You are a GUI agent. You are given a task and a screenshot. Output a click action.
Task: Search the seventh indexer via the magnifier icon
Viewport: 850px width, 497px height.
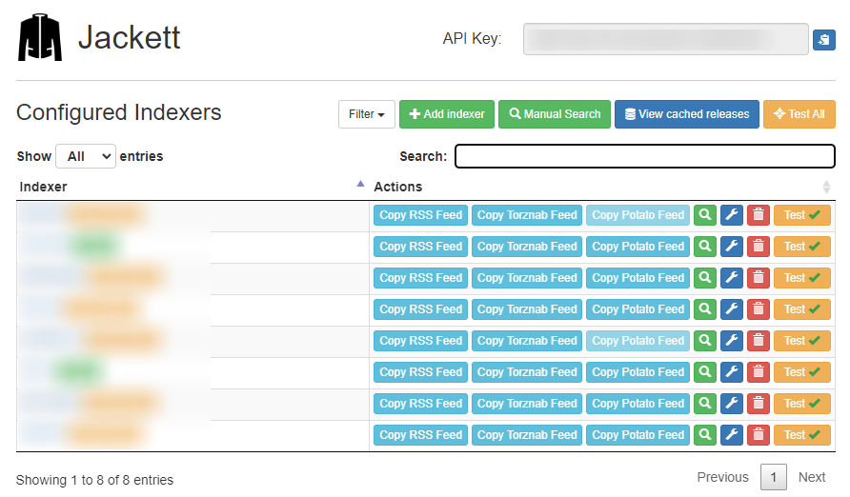705,404
